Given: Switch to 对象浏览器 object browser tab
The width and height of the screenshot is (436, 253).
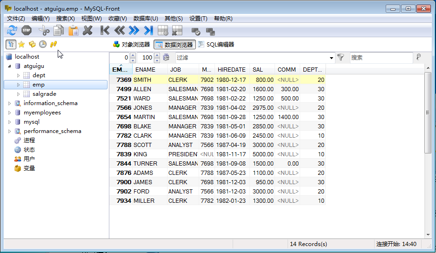Looking at the screenshot, I should (x=132, y=45).
